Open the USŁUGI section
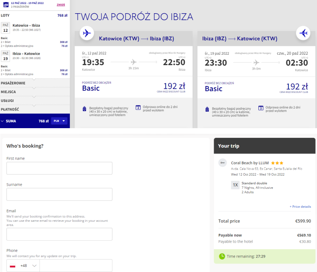317x272 pixels. (x=35, y=100)
